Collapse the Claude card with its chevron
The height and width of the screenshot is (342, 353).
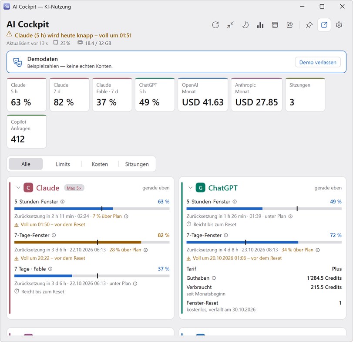pyautogui.click(x=18, y=188)
